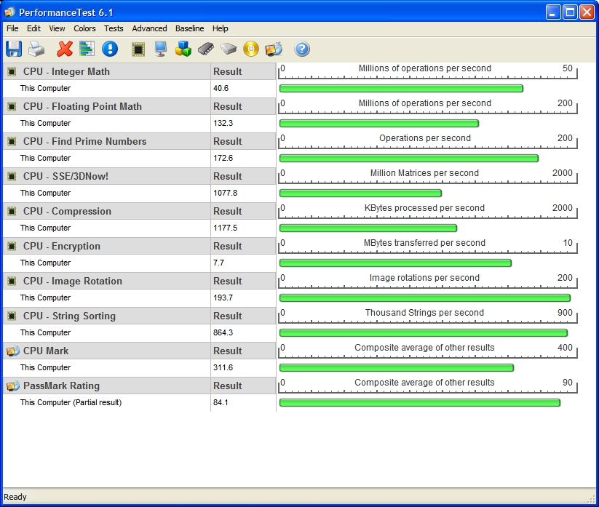The image size is (599, 507).
Task: Select CPU - SSE/3DNow! heading
Action: pos(66,176)
